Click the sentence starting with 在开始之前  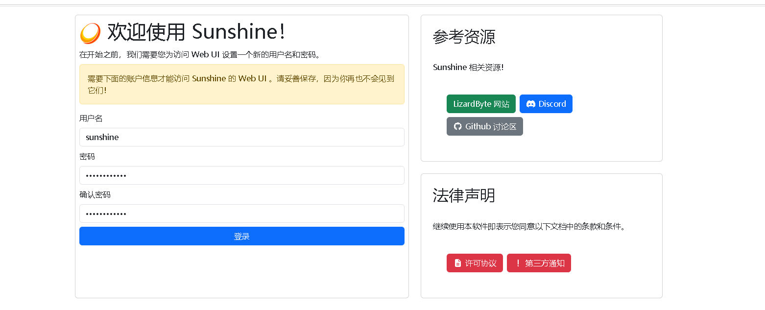click(x=201, y=54)
